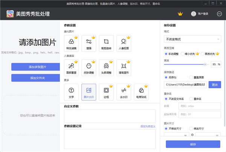Image resolution: width=226 pixels, height=152 pixels.
Task: Adjust the 画质 quality slider handle
Action: click(x=205, y=64)
